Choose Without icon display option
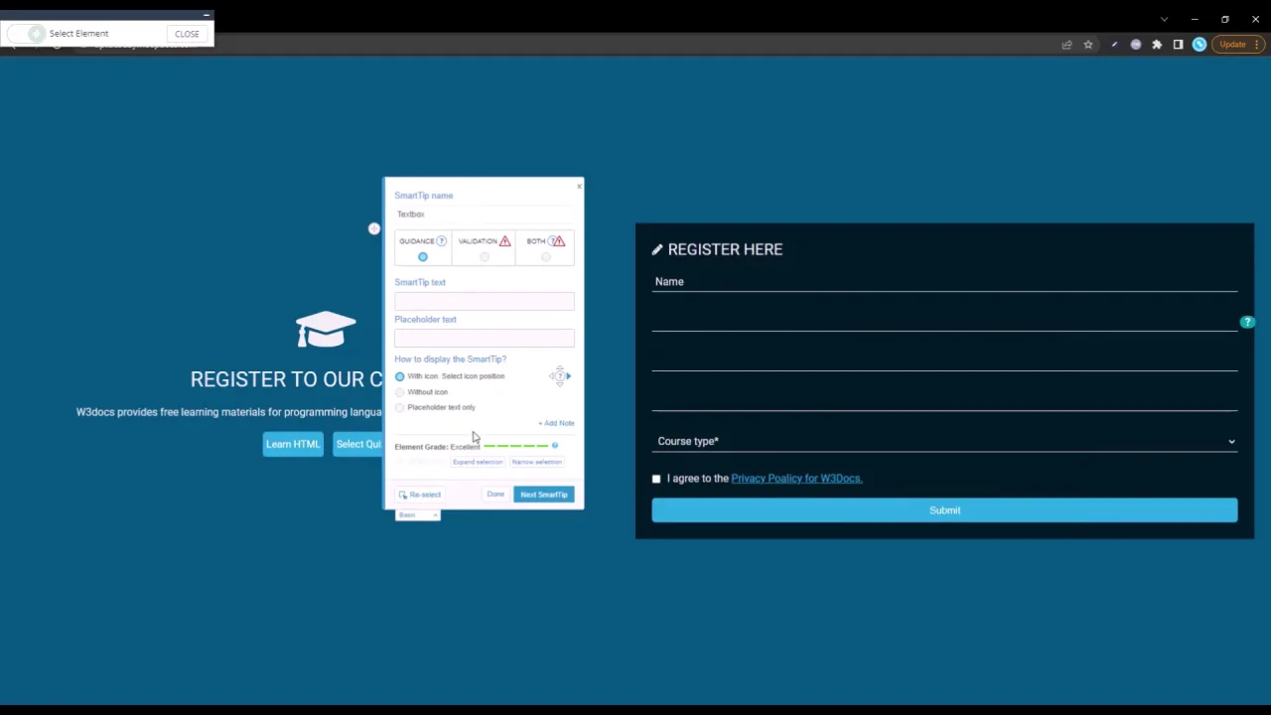The height and width of the screenshot is (715, 1271). pyautogui.click(x=399, y=392)
